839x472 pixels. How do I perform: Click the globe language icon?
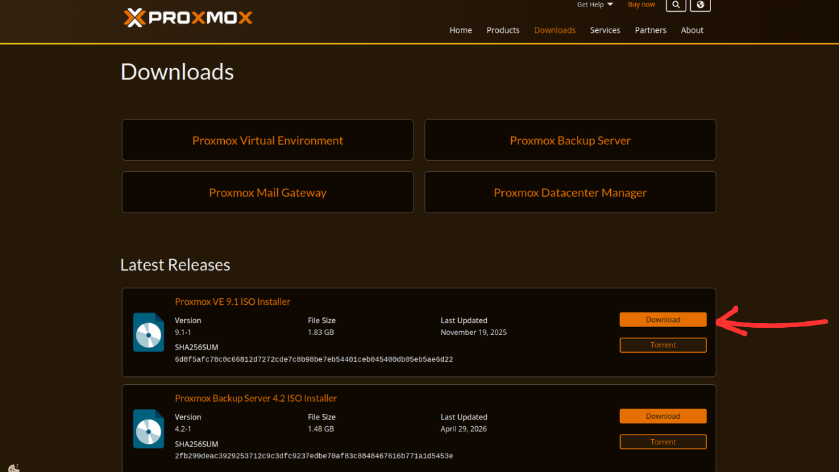point(700,5)
